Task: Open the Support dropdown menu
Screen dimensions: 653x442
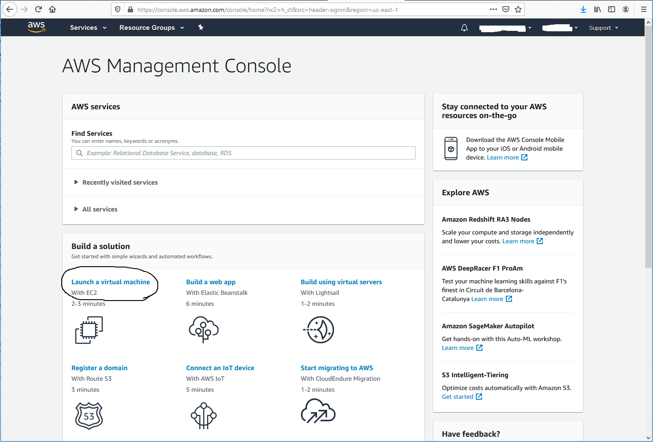Action: (x=604, y=28)
